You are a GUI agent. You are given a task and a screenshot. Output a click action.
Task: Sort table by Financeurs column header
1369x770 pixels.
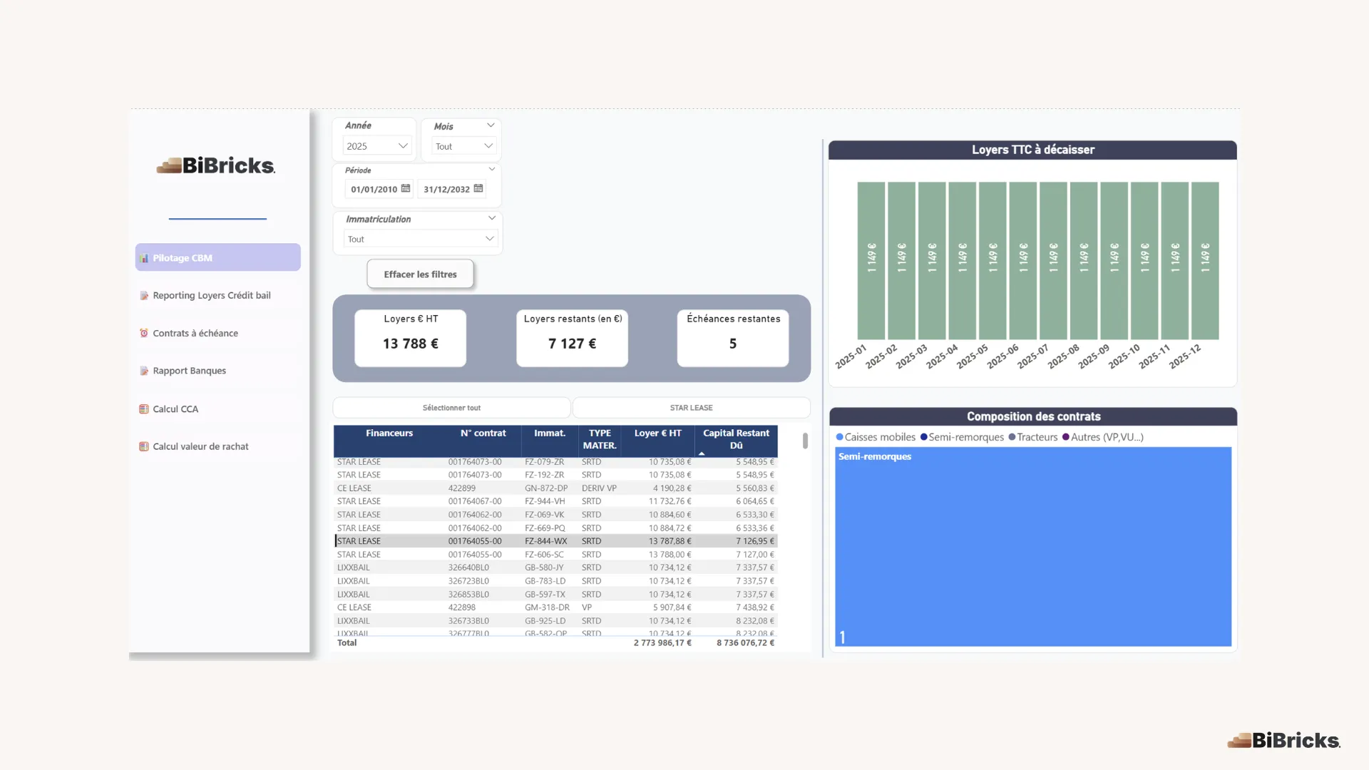click(x=389, y=433)
